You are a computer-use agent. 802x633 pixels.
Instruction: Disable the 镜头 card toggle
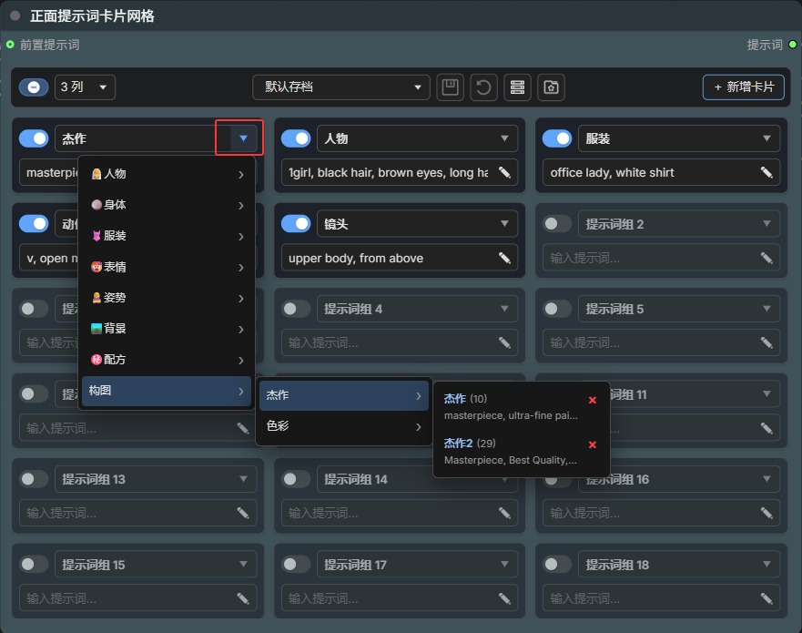coord(296,224)
